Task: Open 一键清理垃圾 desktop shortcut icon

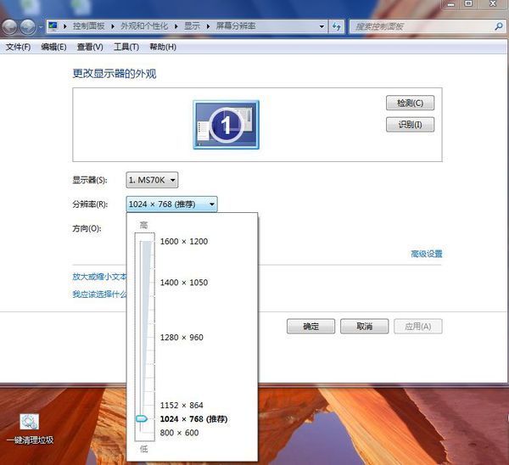Action: click(30, 429)
